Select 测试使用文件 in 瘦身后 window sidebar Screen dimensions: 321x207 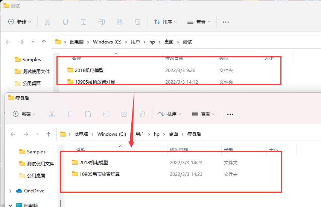[37, 163]
